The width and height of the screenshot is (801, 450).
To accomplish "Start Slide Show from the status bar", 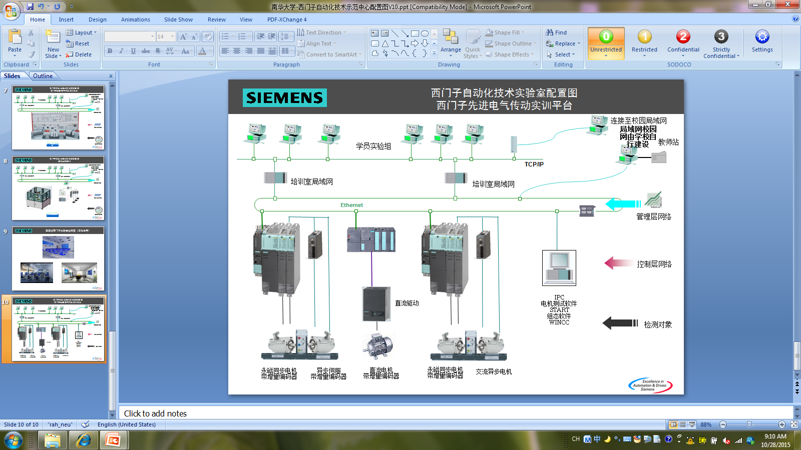I will point(692,424).
